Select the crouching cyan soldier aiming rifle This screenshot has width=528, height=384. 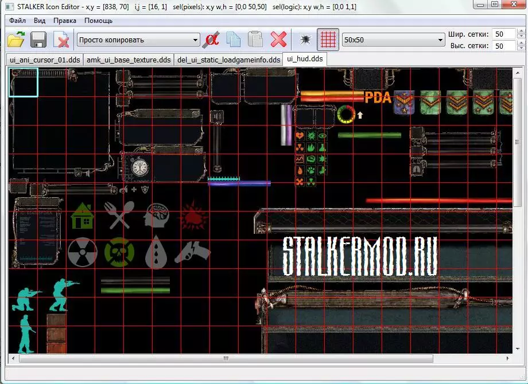tap(64, 295)
